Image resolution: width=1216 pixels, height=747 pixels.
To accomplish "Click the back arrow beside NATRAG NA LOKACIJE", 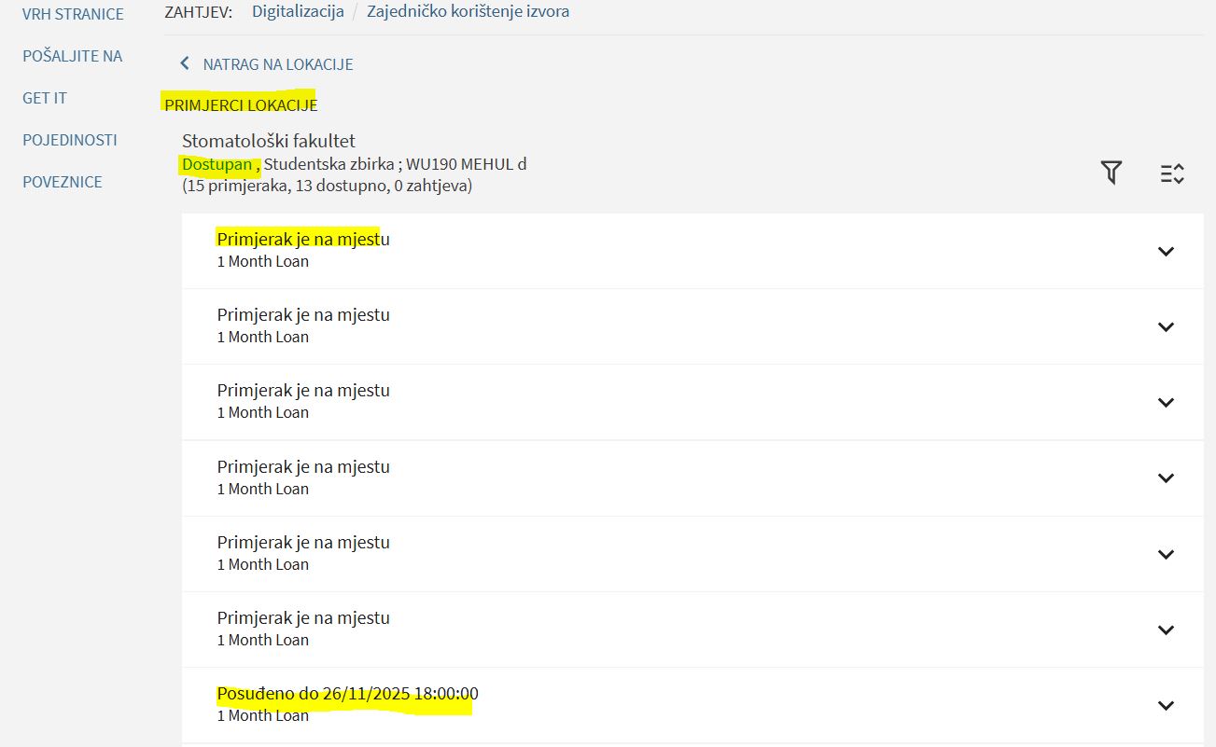I will (x=185, y=63).
